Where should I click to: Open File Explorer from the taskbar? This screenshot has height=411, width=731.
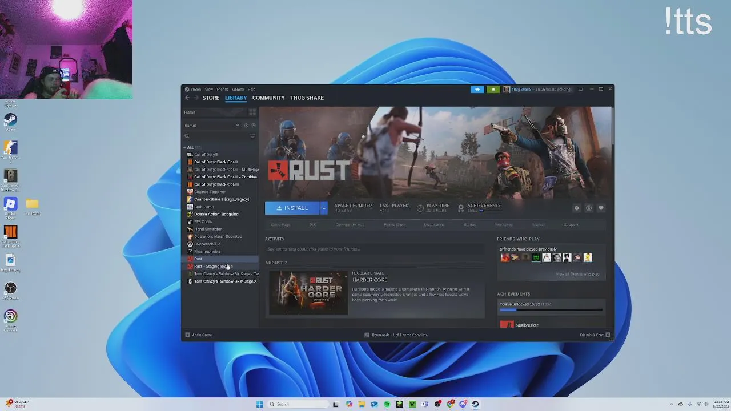362,404
